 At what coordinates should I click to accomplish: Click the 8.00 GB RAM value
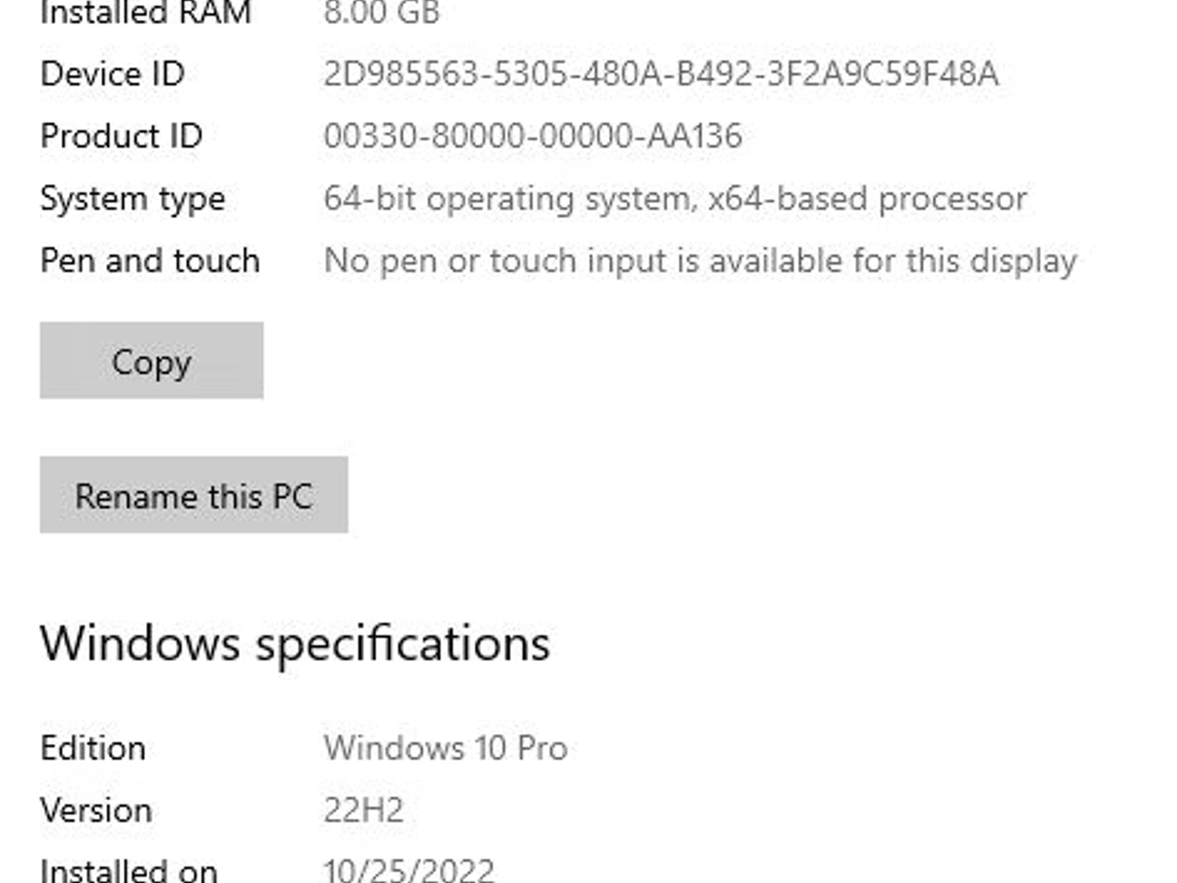coord(382,12)
